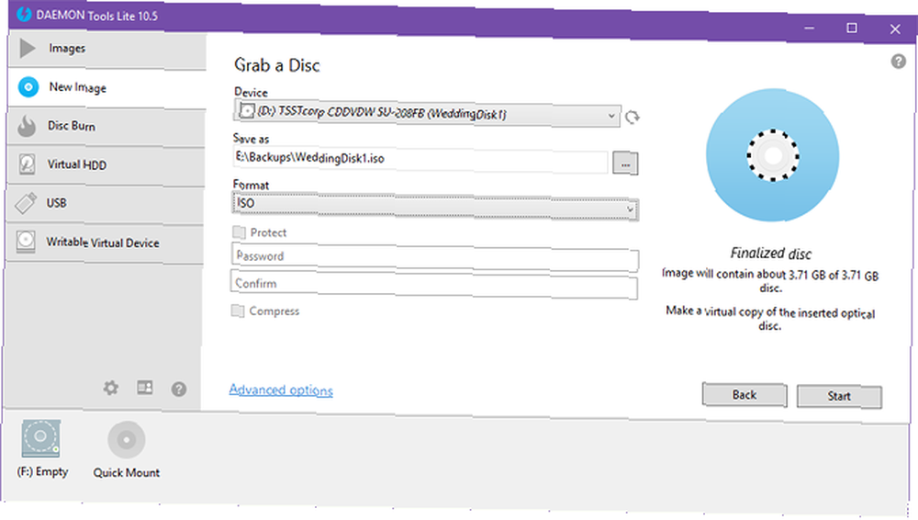Click the DAEMON Tools logo in title bar

click(x=24, y=14)
